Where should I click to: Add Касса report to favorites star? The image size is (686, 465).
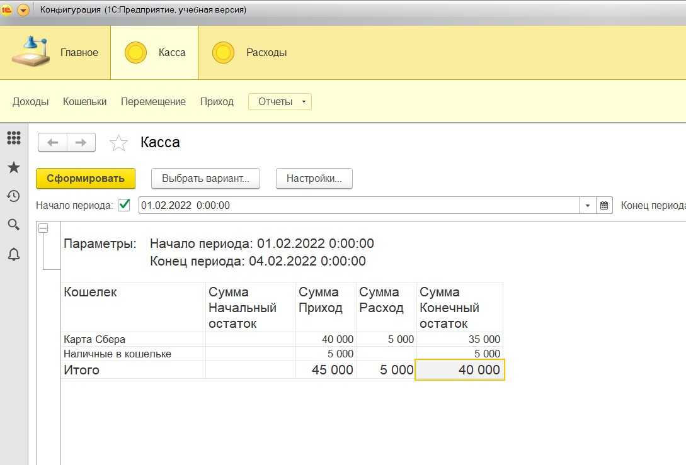[x=118, y=143]
